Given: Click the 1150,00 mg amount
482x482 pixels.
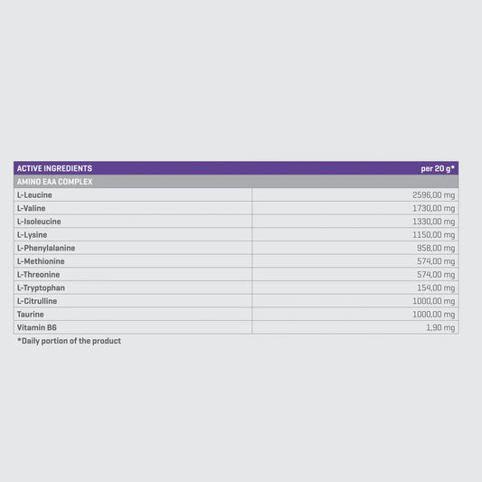Looking at the screenshot, I should point(433,234).
